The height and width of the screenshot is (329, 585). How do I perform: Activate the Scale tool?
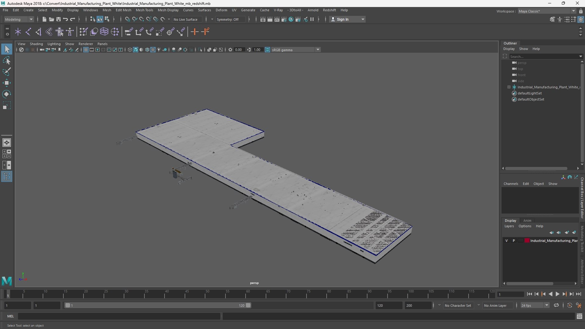pos(7,105)
